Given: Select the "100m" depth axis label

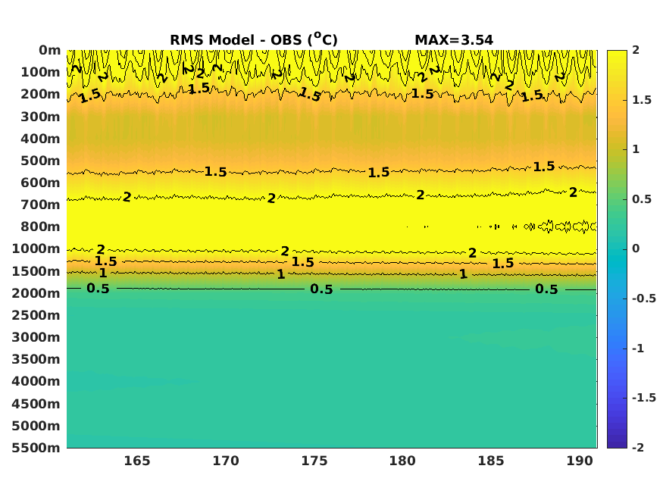Looking at the screenshot, I should [x=41, y=72].
